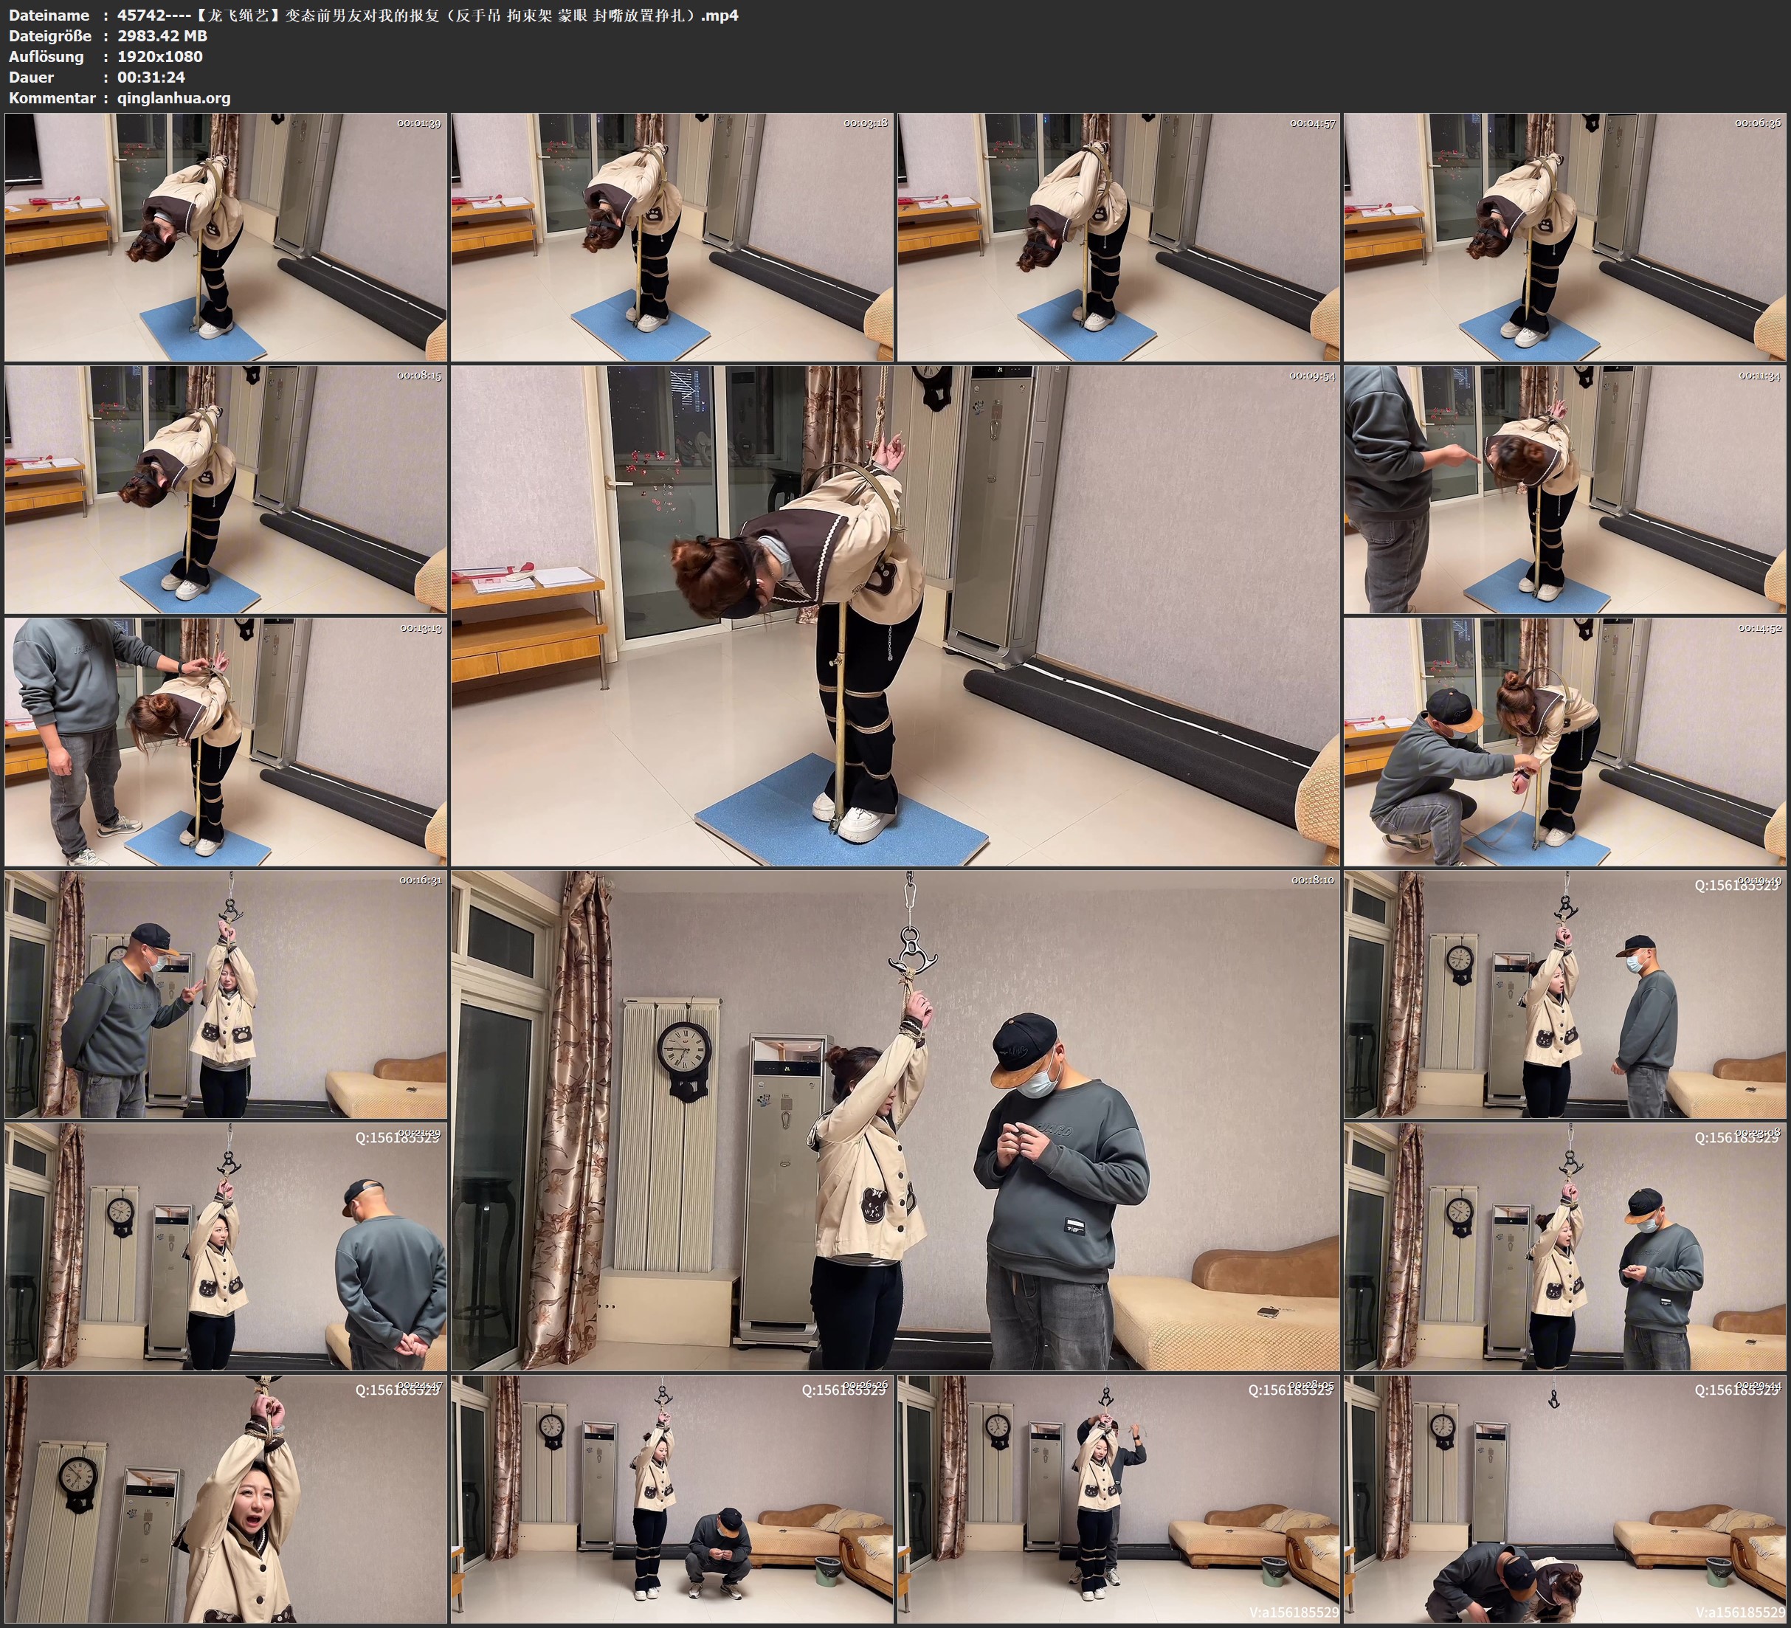Select the large frame at 00:09:54
The width and height of the screenshot is (1791, 1628).
(x=896, y=615)
